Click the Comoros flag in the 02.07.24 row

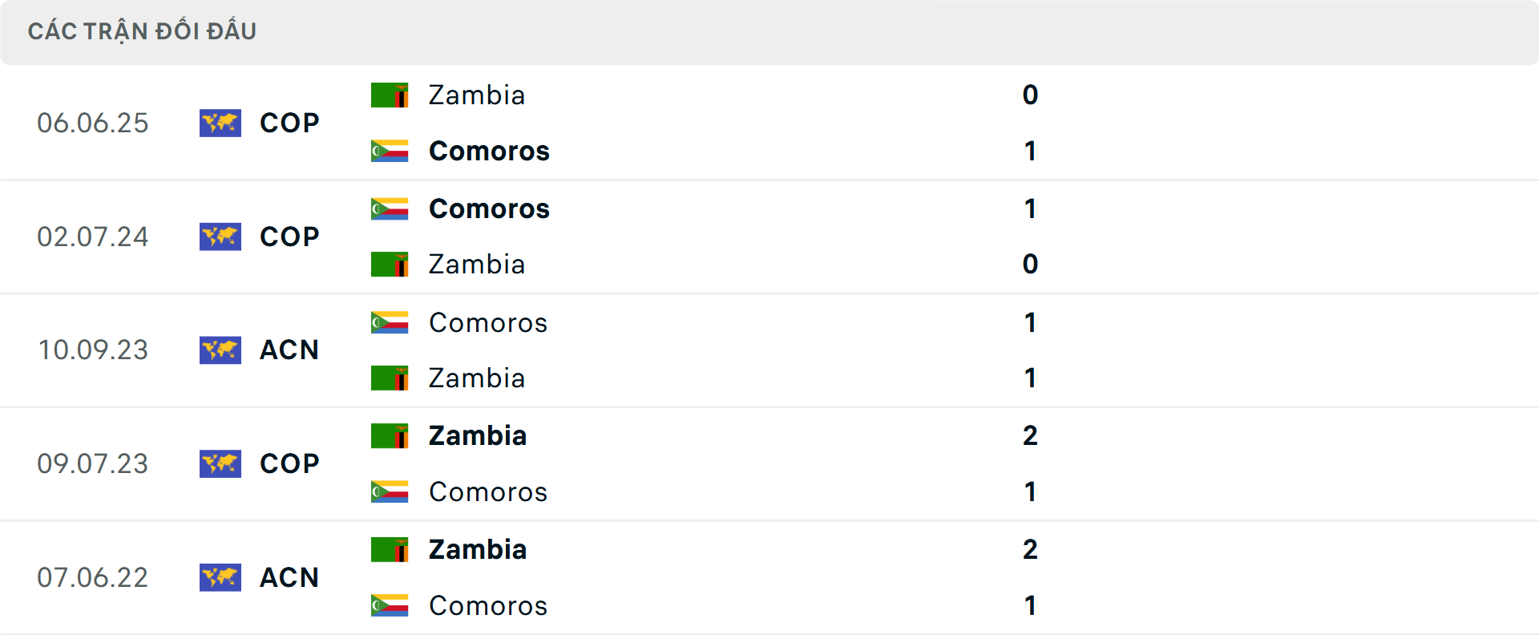coord(390,208)
